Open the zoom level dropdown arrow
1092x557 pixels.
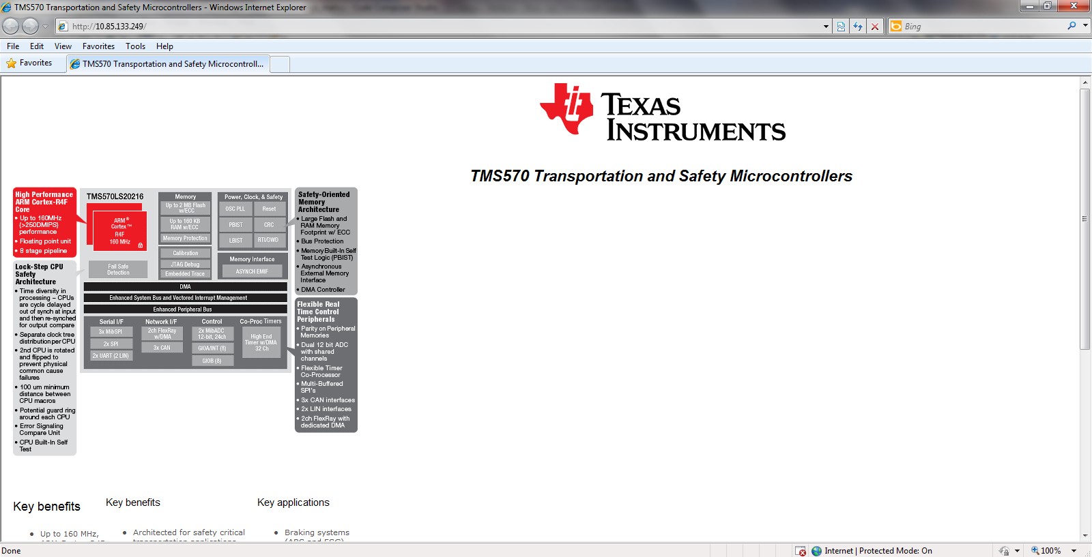point(1074,551)
